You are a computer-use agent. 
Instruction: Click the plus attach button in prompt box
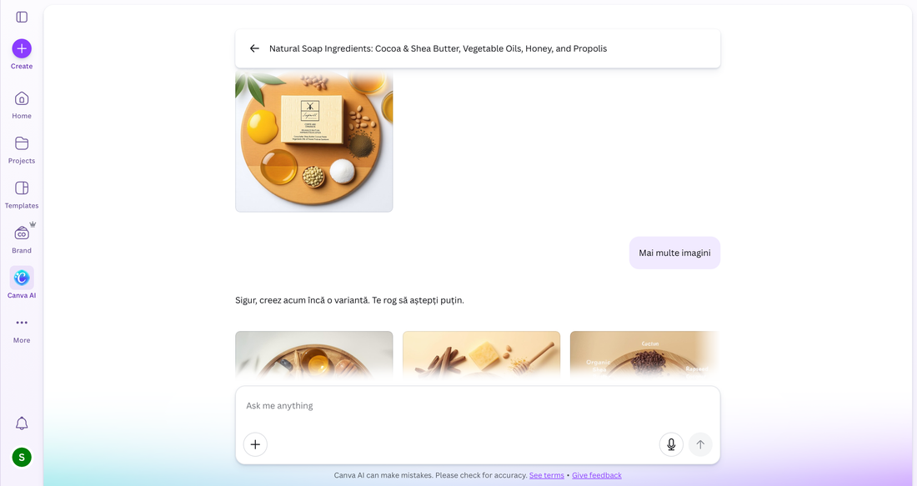pyautogui.click(x=256, y=444)
